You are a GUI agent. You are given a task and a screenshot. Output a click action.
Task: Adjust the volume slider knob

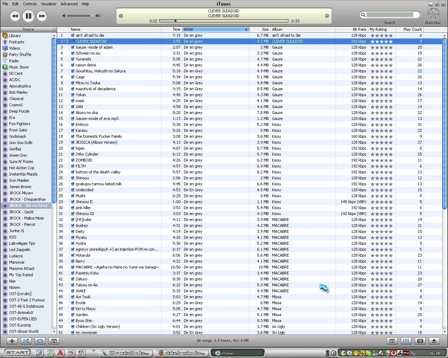click(x=92, y=16)
